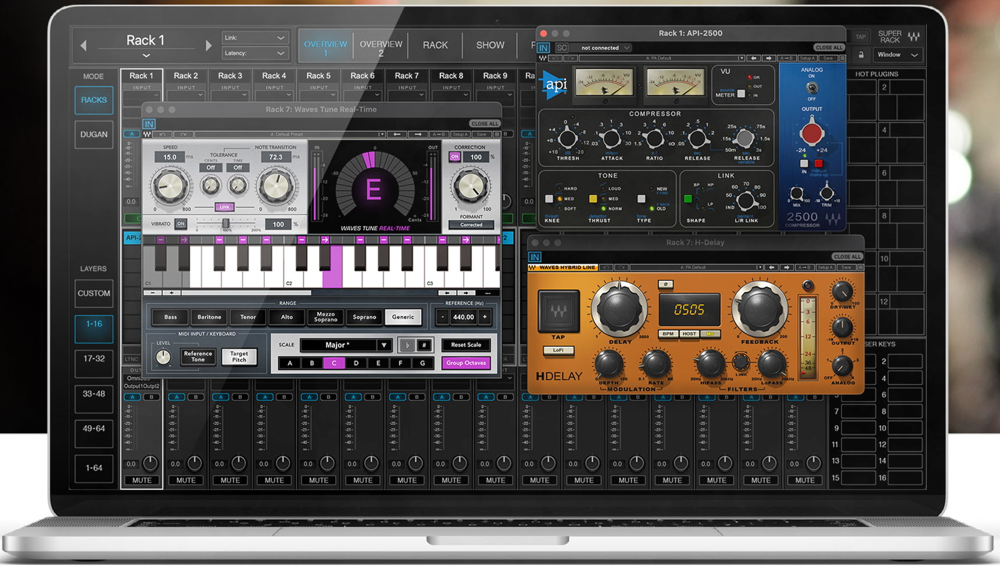Open sidechain 'not connected' dropdown
This screenshot has width=1000, height=568.
(x=605, y=48)
